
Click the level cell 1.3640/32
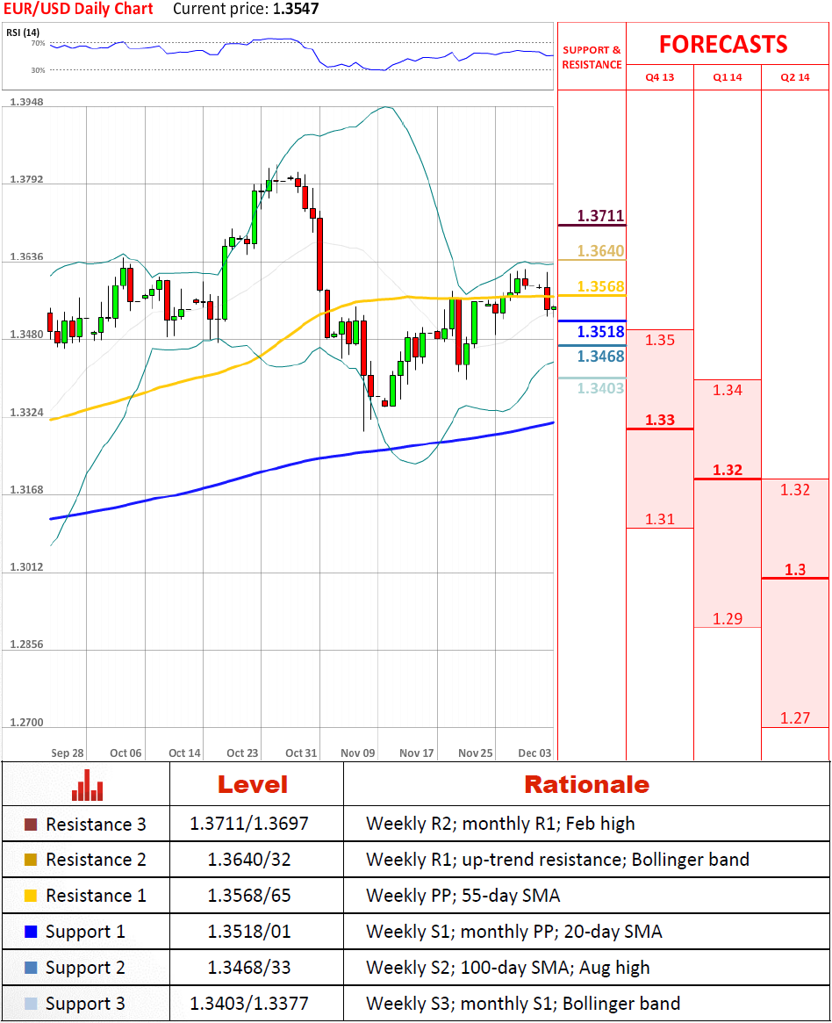tap(249, 860)
